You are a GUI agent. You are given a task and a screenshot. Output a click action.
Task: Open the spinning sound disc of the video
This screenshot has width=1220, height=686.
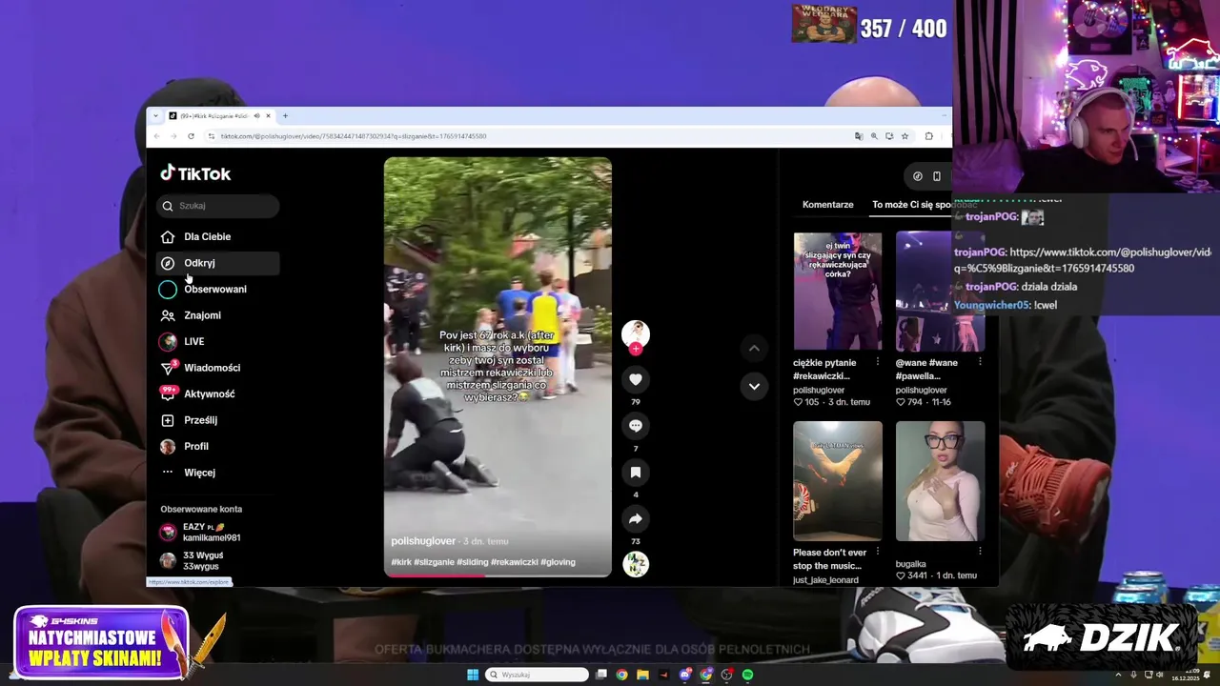pos(636,564)
